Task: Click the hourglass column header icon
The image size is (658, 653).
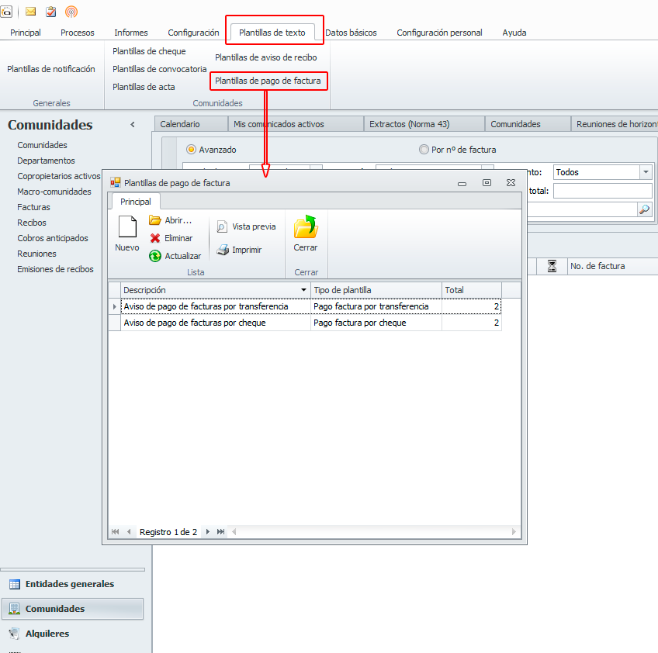Action: coord(552,266)
